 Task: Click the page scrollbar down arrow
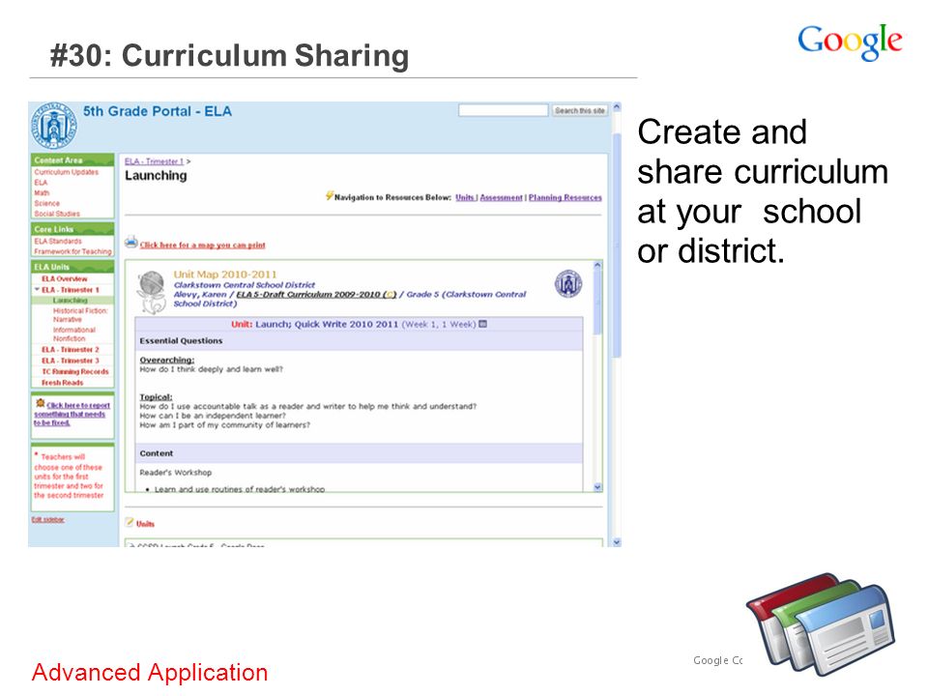click(617, 541)
